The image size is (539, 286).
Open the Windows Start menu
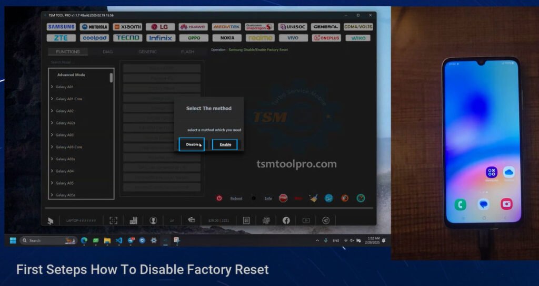pyautogui.click(x=13, y=240)
